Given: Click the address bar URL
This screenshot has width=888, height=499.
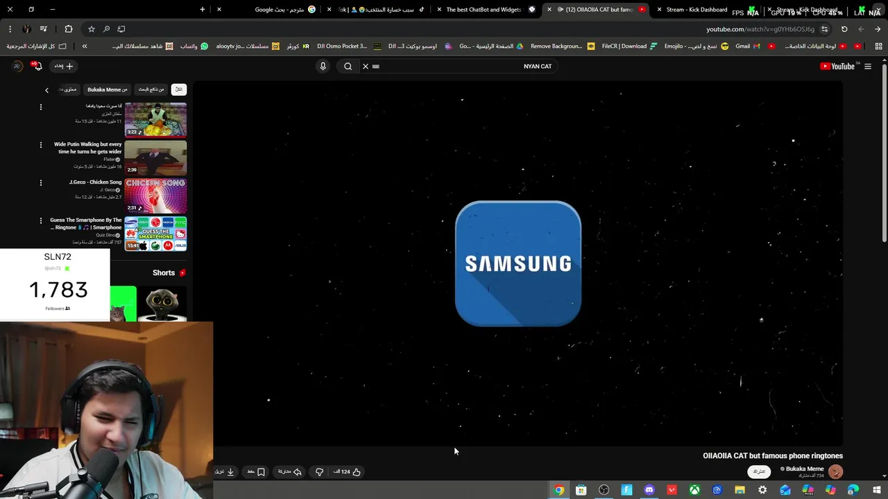Looking at the screenshot, I should 760,29.
